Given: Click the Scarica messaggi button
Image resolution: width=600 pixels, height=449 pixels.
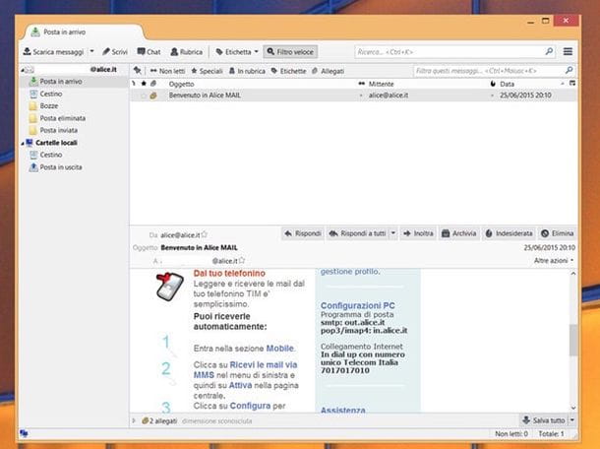Looking at the screenshot, I should click(x=54, y=51).
